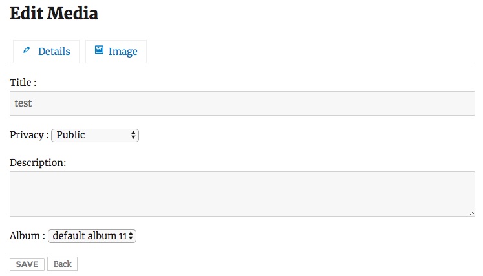This screenshot has height=276, width=483.
Task: Click the 'Album :' label
Action: click(x=27, y=236)
